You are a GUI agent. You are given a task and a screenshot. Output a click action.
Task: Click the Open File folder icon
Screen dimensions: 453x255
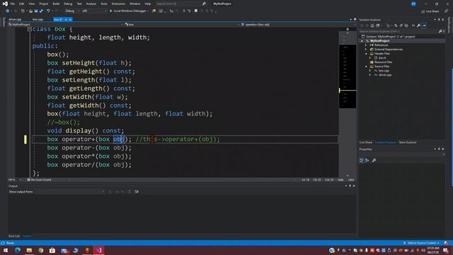[30, 11]
